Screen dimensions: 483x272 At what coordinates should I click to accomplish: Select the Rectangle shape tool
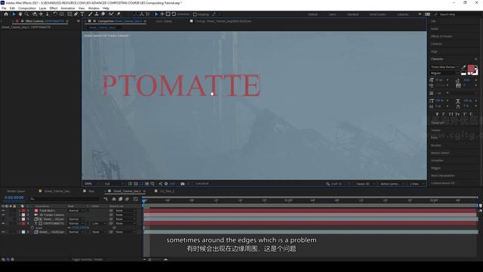69,14
